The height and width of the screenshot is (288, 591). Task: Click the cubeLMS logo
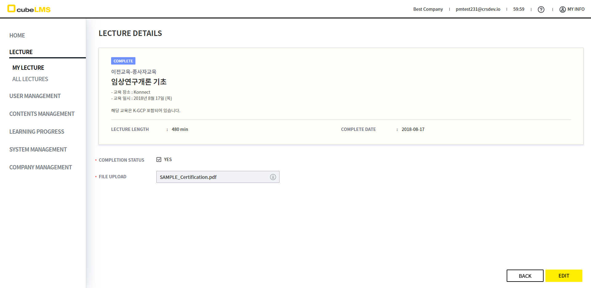tap(29, 9)
